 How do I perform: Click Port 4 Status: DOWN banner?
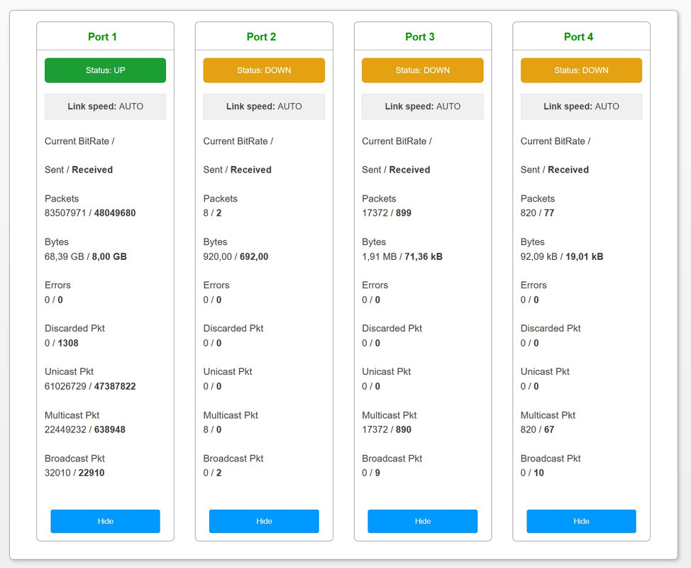581,70
